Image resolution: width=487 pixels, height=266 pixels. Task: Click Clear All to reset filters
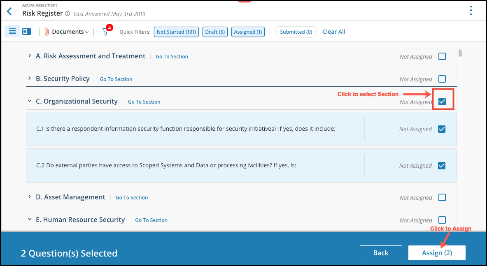pos(333,32)
